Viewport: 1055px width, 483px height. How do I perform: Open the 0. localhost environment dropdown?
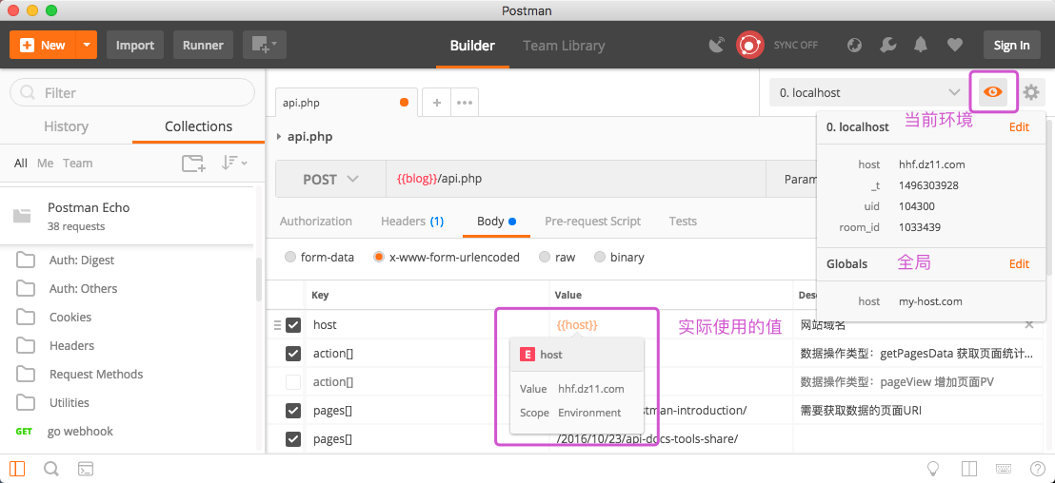coord(868,92)
